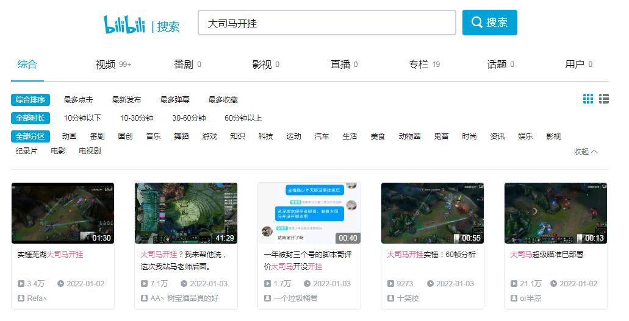This screenshot has width=629, height=321.
Task: Open video title 大司马开挂实锤！60帧分析
Action: [431, 255]
